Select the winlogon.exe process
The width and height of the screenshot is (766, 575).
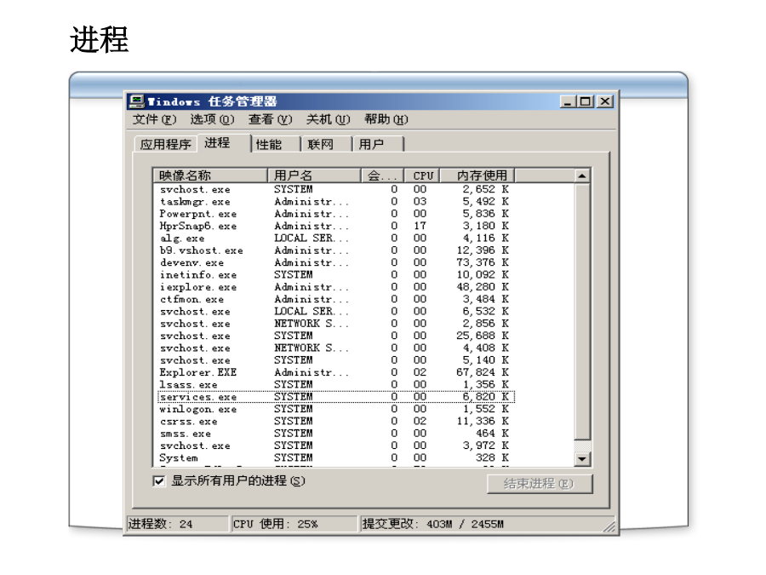334,409
